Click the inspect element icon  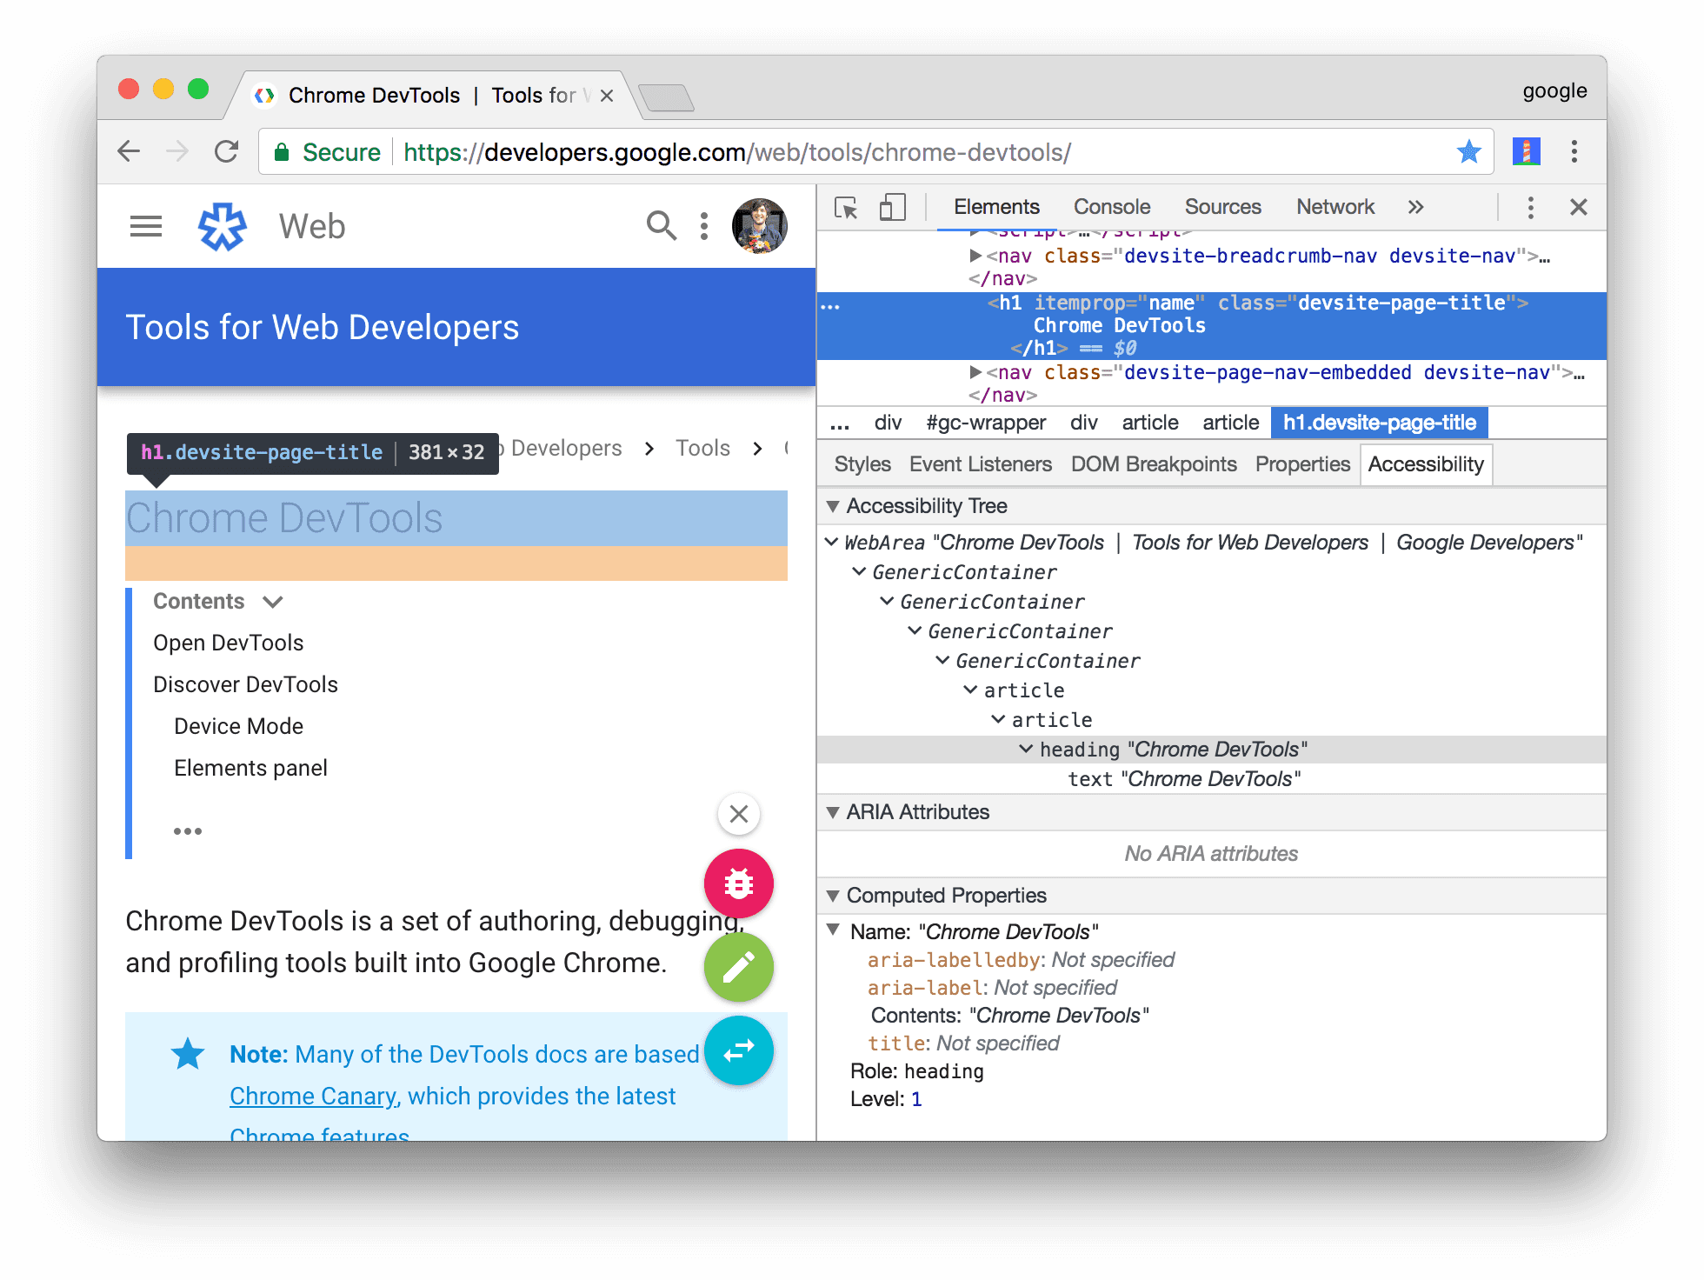[844, 209]
